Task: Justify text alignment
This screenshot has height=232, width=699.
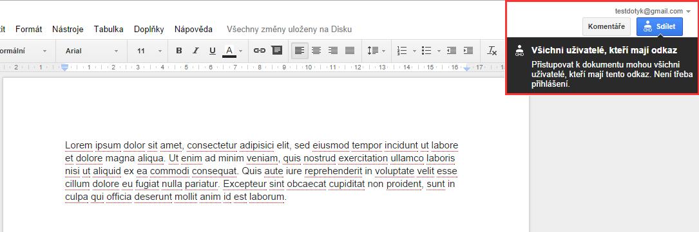Action: [349, 51]
